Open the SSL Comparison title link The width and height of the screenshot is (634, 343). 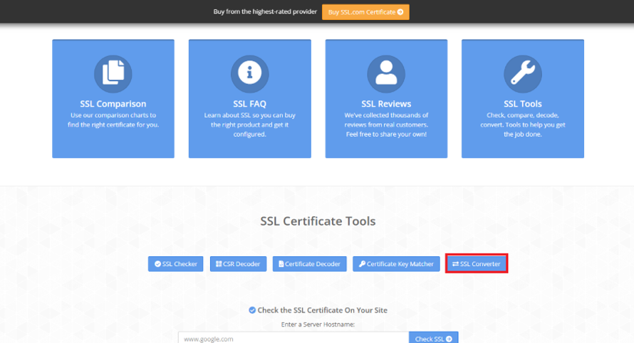[113, 104]
